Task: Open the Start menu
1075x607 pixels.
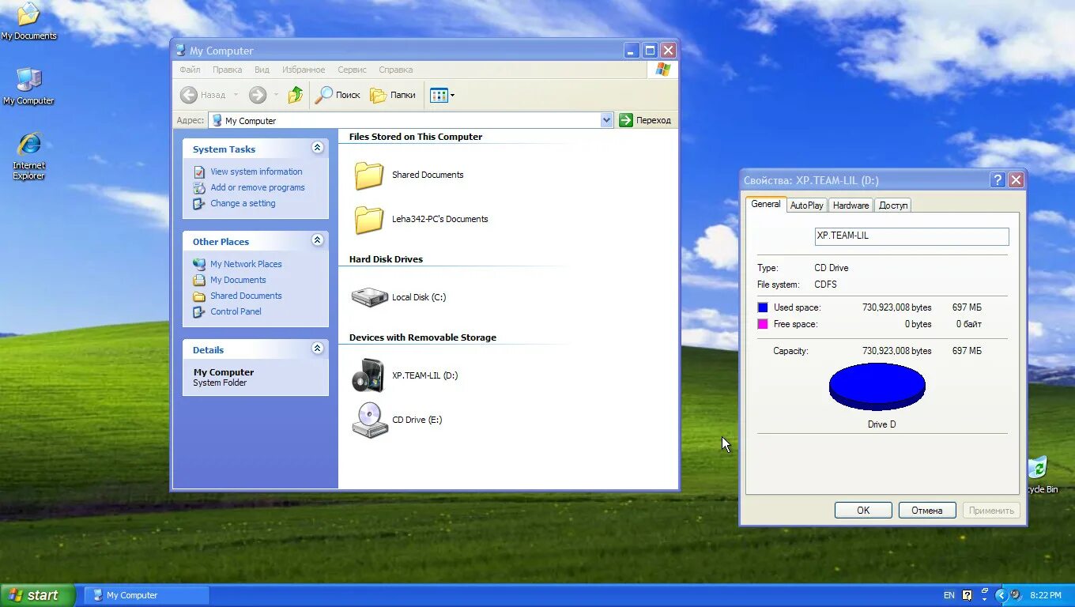Action: (38, 595)
